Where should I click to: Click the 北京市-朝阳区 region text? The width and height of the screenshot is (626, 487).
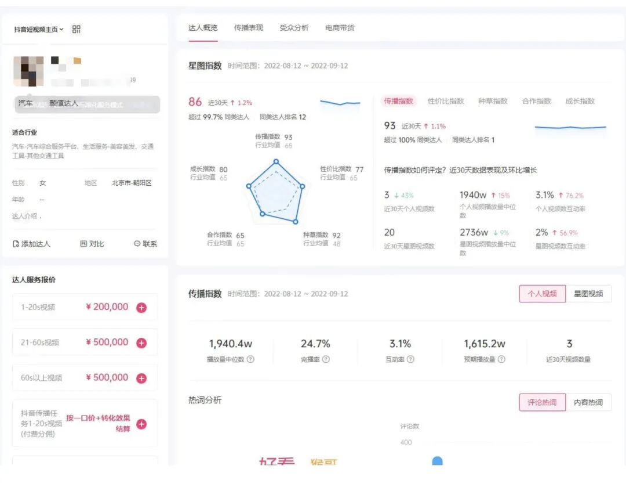(x=132, y=183)
